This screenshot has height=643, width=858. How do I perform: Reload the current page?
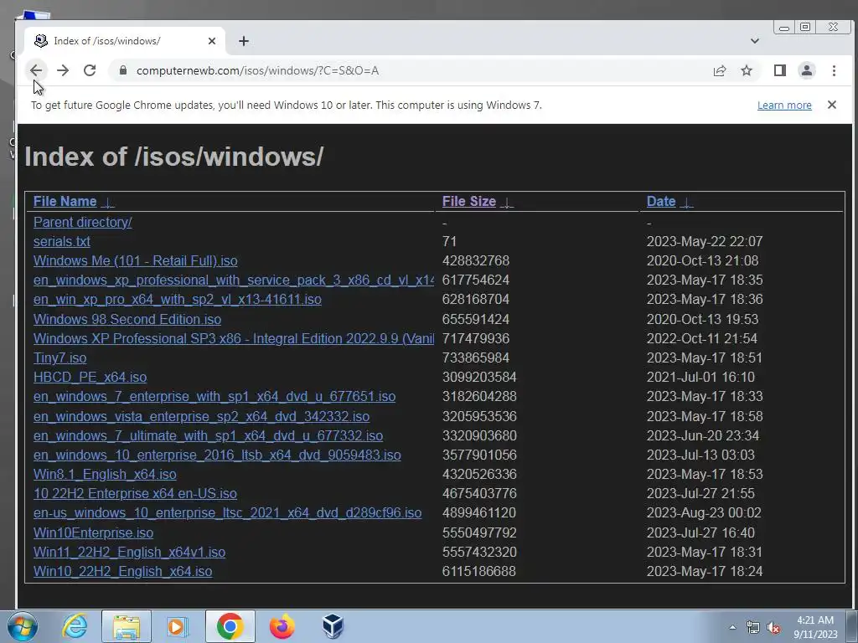click(90, 70)
